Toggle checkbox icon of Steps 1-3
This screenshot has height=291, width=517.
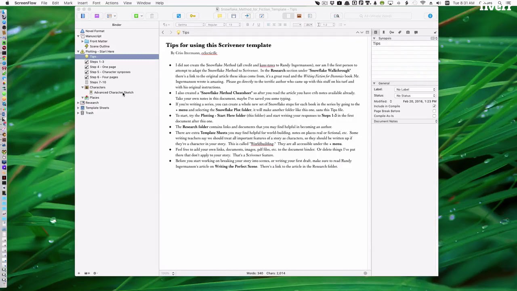(x=86, y=62)
